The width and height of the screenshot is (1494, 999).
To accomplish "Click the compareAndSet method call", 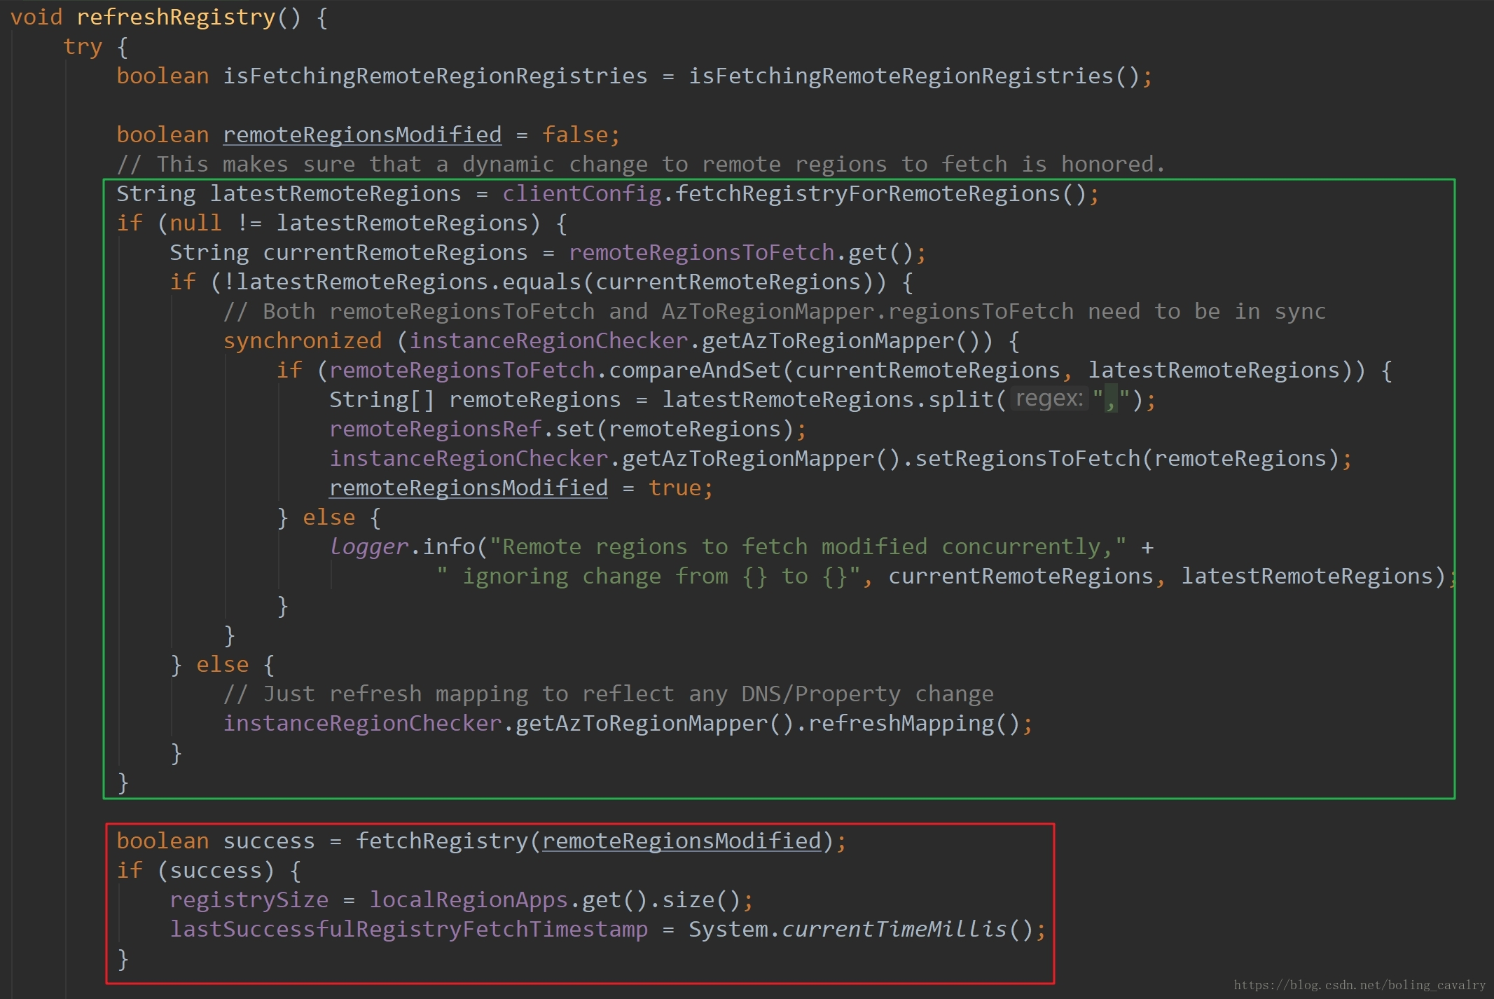I will click(x=694, y=370).
